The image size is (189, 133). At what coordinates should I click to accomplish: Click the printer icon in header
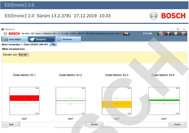point(176,34)
